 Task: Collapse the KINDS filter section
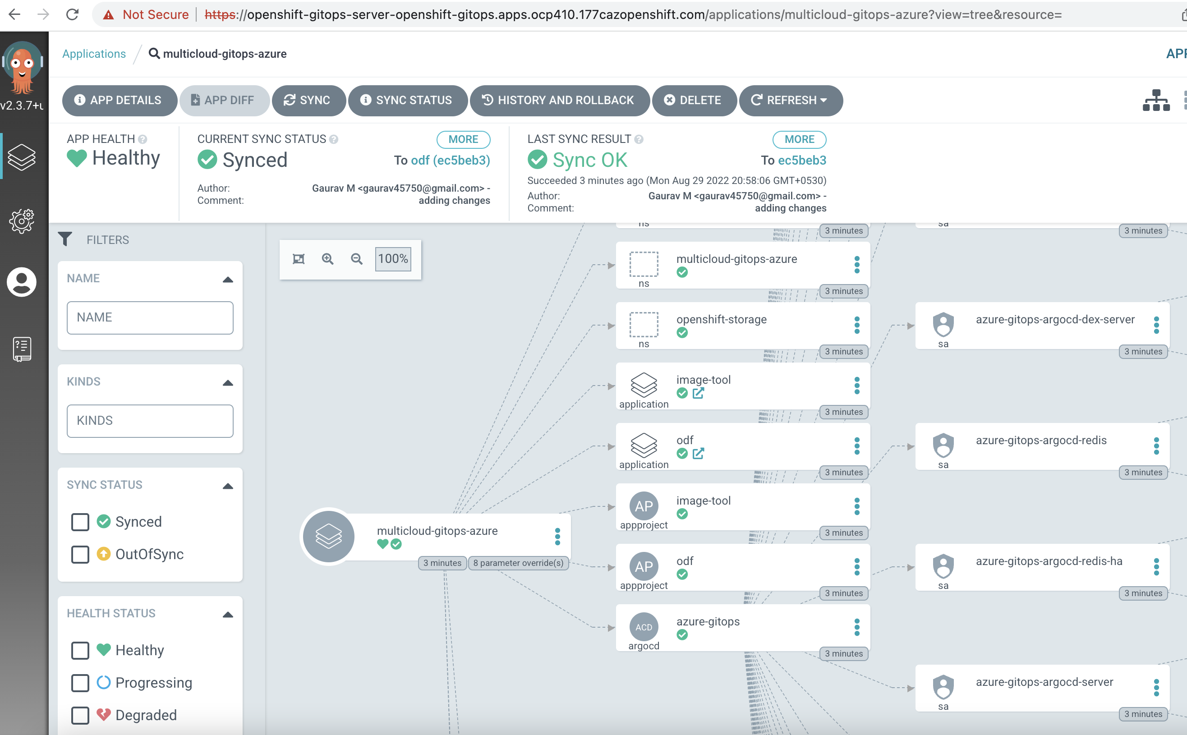click(x=227, y=382)
